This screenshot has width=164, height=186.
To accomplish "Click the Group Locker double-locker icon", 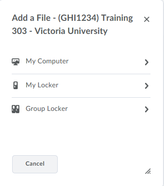I will tap(15, 109).
